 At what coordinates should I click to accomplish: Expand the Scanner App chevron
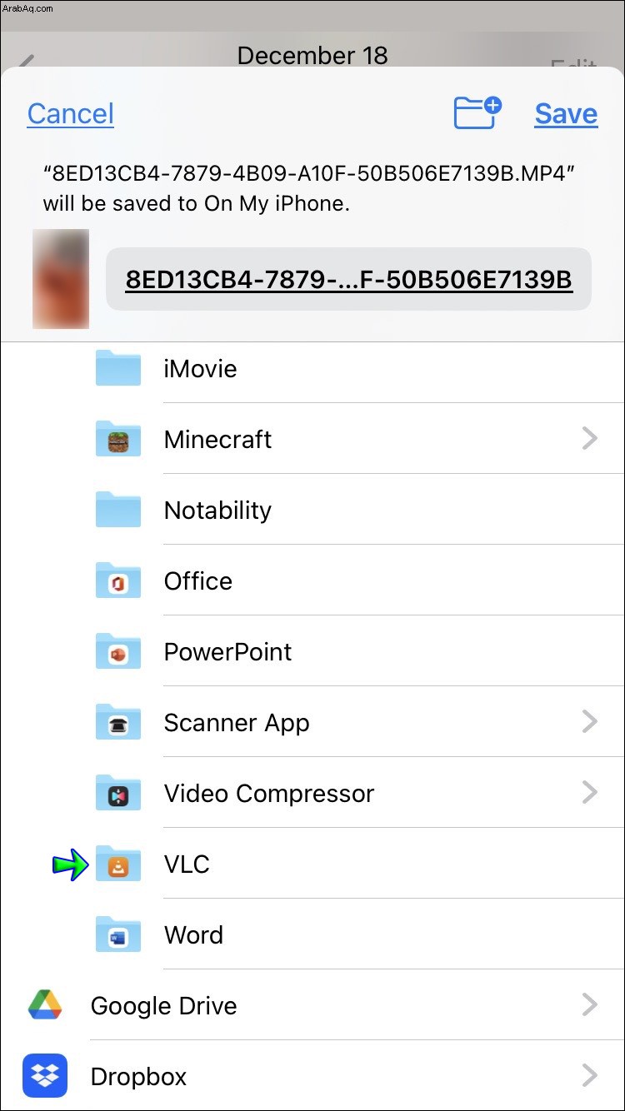[x=590, y=721]
